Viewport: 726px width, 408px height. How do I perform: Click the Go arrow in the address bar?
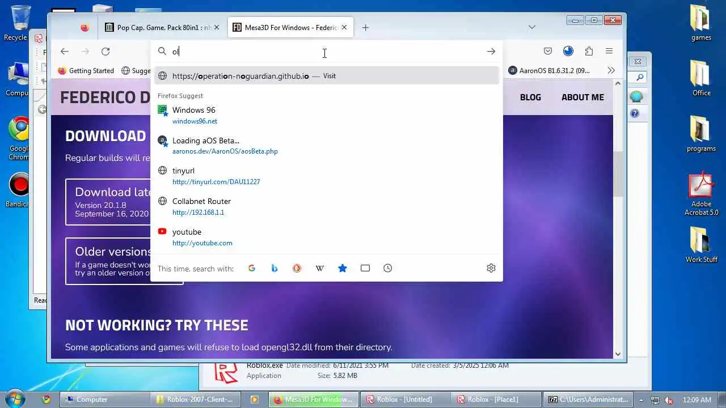point(491,52)
